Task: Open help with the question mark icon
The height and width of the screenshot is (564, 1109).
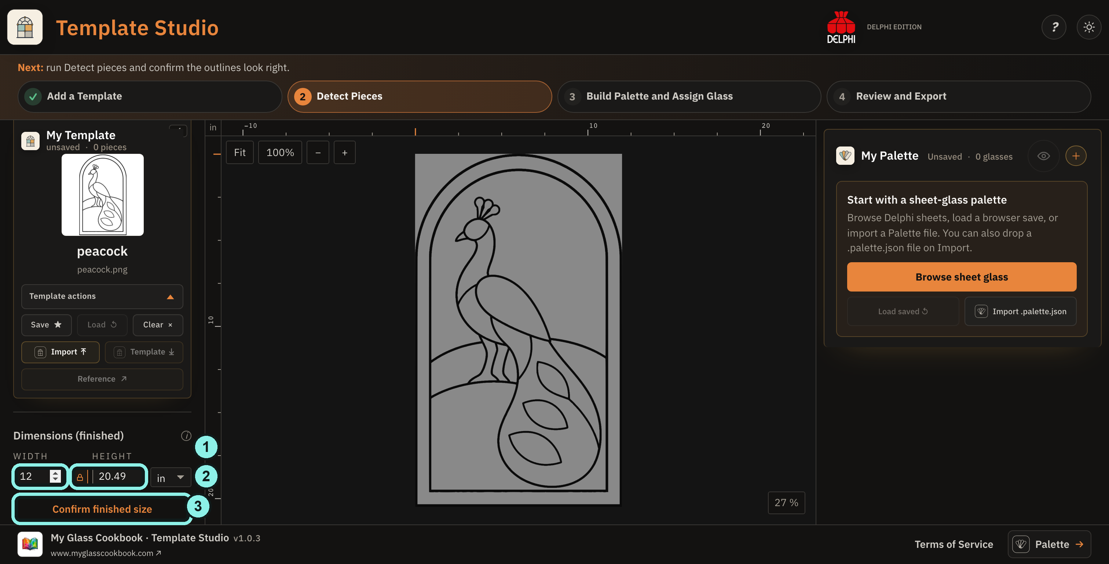Action: 1054,27
